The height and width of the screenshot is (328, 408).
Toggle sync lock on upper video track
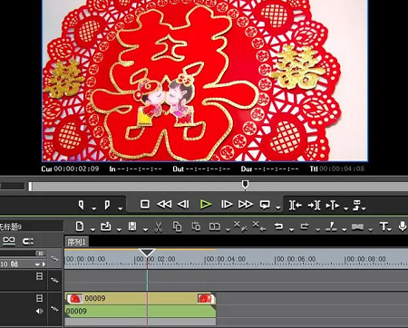pyautogui.click(x=54, y=281)
